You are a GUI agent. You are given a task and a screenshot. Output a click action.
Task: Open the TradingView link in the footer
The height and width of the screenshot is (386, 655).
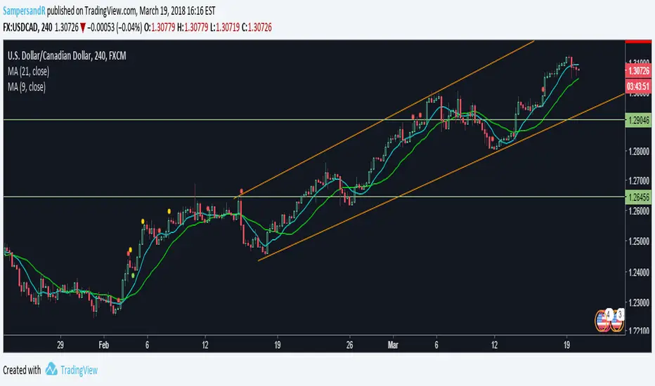pyautogui.click(x=79, y=370)
